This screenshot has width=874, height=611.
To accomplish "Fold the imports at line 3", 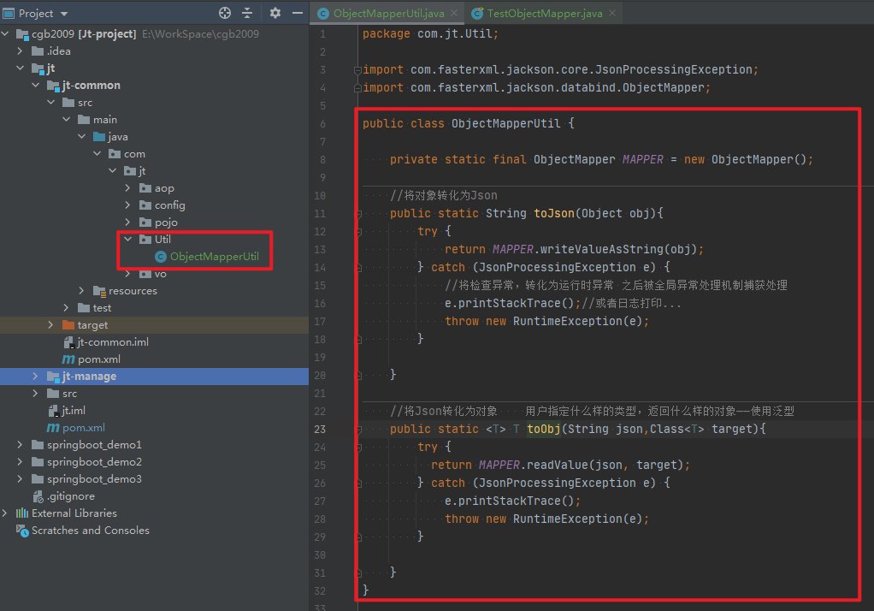I will click(357, 70).
